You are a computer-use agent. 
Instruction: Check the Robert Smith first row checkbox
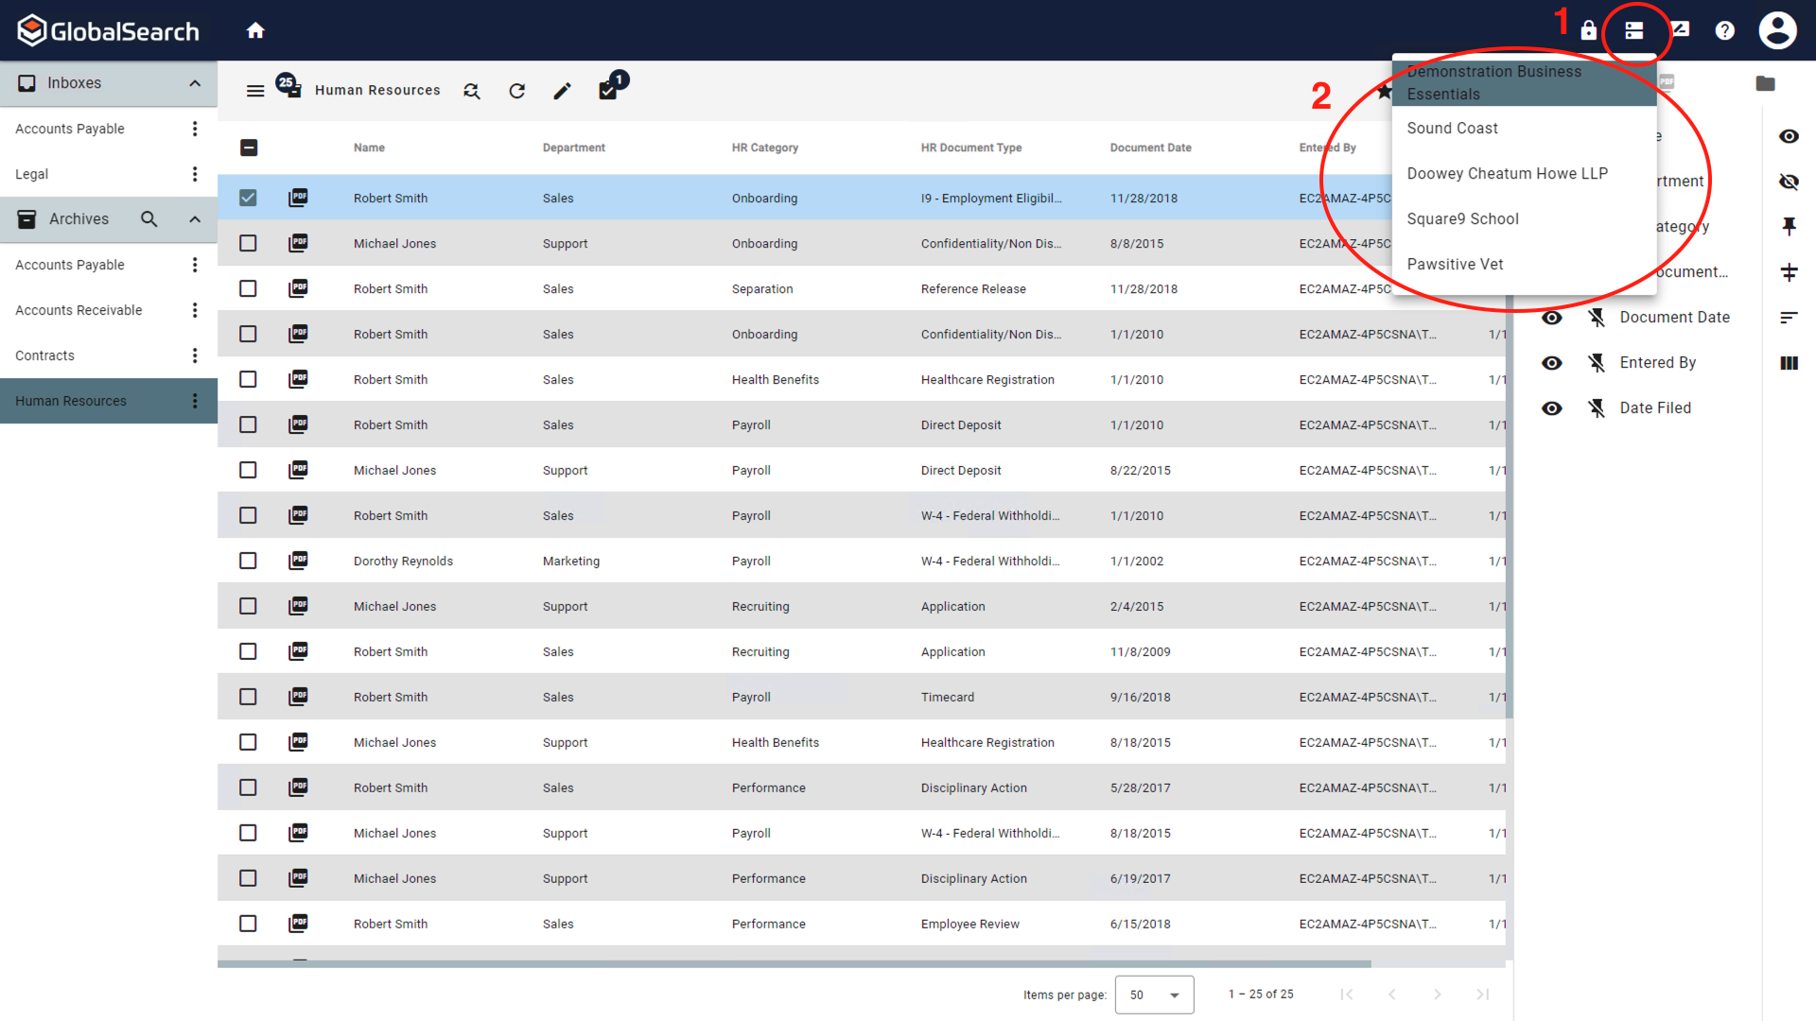pyautogui.click(x=248, y=199)
